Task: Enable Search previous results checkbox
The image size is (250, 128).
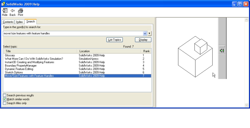Action: point(4,95)
